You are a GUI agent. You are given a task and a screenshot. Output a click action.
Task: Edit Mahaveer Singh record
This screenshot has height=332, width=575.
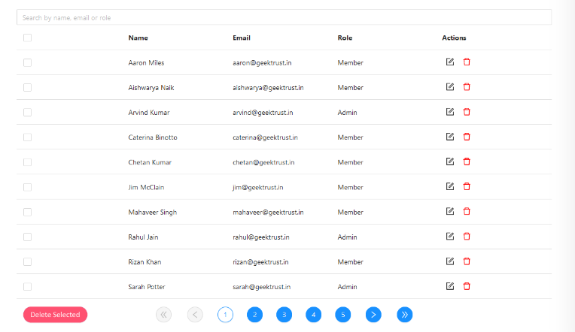(x=450, y=211)
